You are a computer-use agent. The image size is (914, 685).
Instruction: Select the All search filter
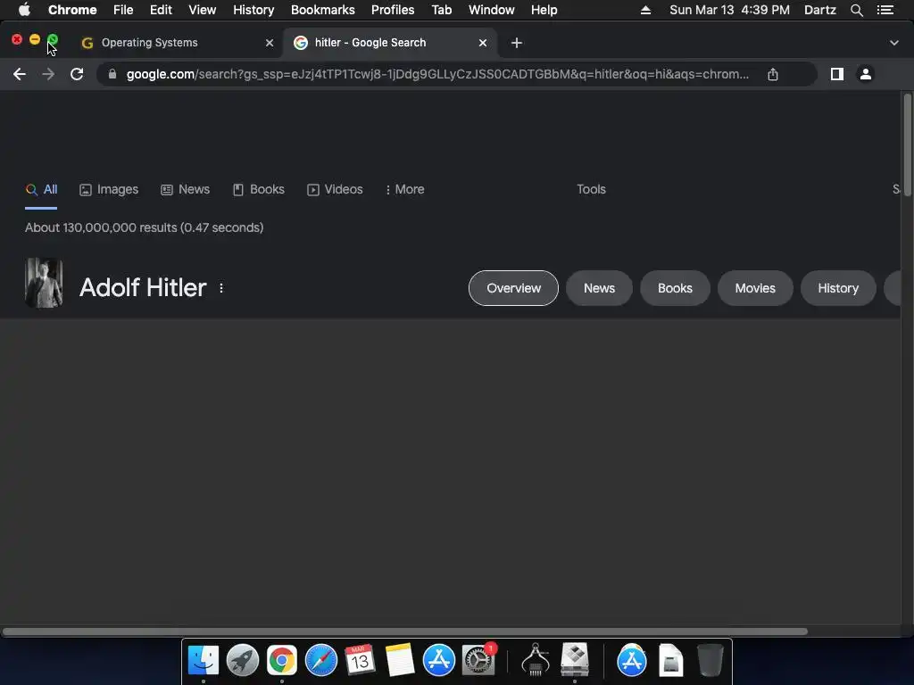coord(41,189)
